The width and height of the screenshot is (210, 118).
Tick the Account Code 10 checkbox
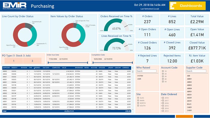(x=163, y=71)
